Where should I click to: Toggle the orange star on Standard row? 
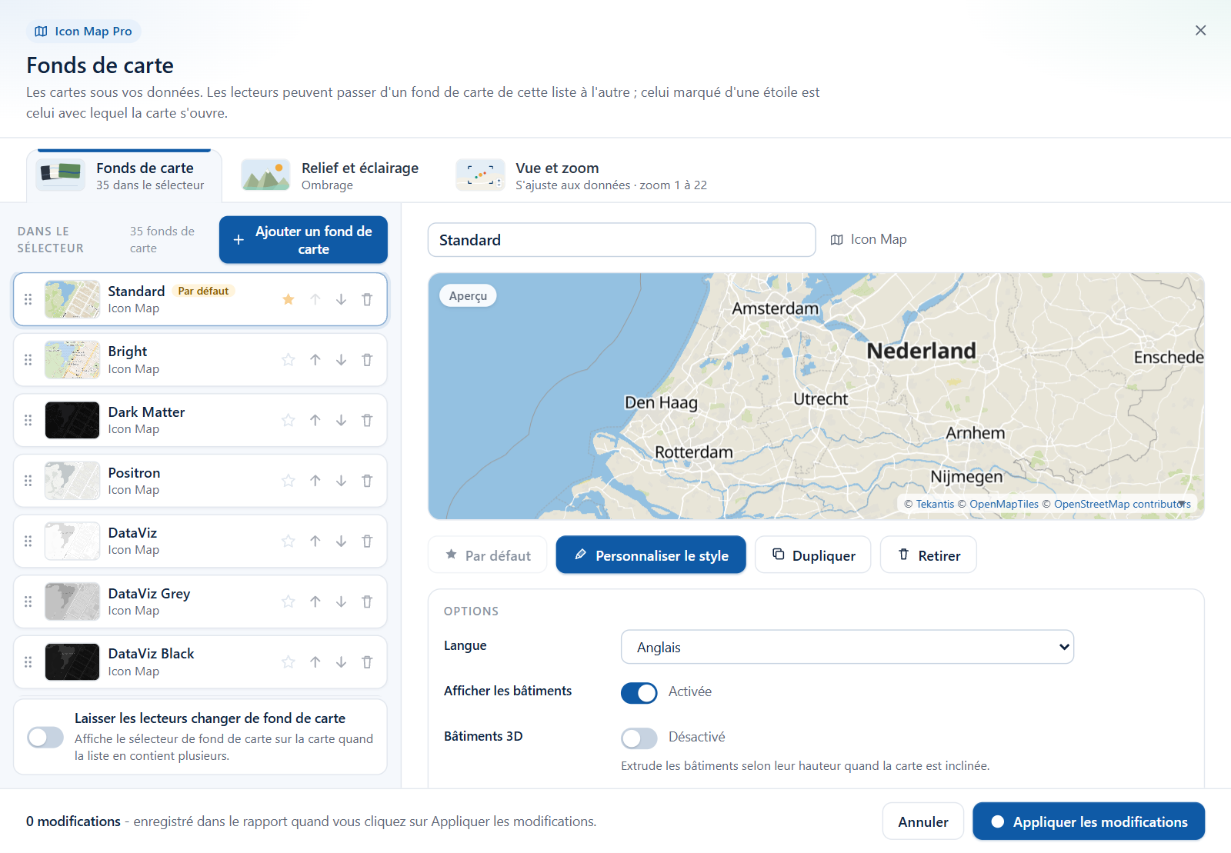click(289, 299)
